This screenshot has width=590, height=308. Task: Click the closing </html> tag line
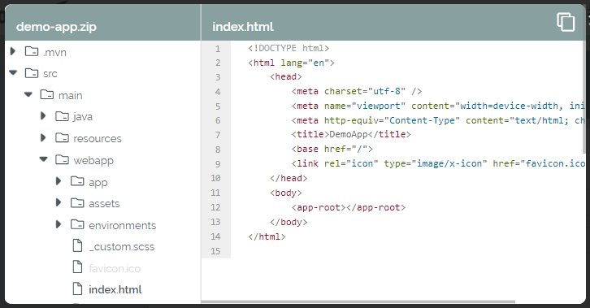(267, 237)
